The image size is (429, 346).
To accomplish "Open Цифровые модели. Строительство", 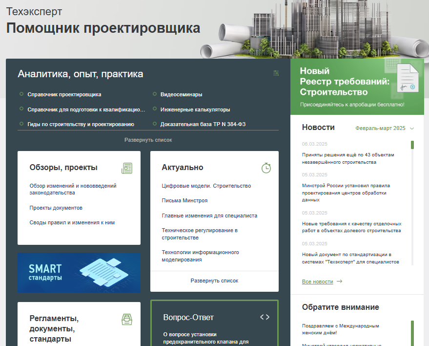I will point(206,186).
